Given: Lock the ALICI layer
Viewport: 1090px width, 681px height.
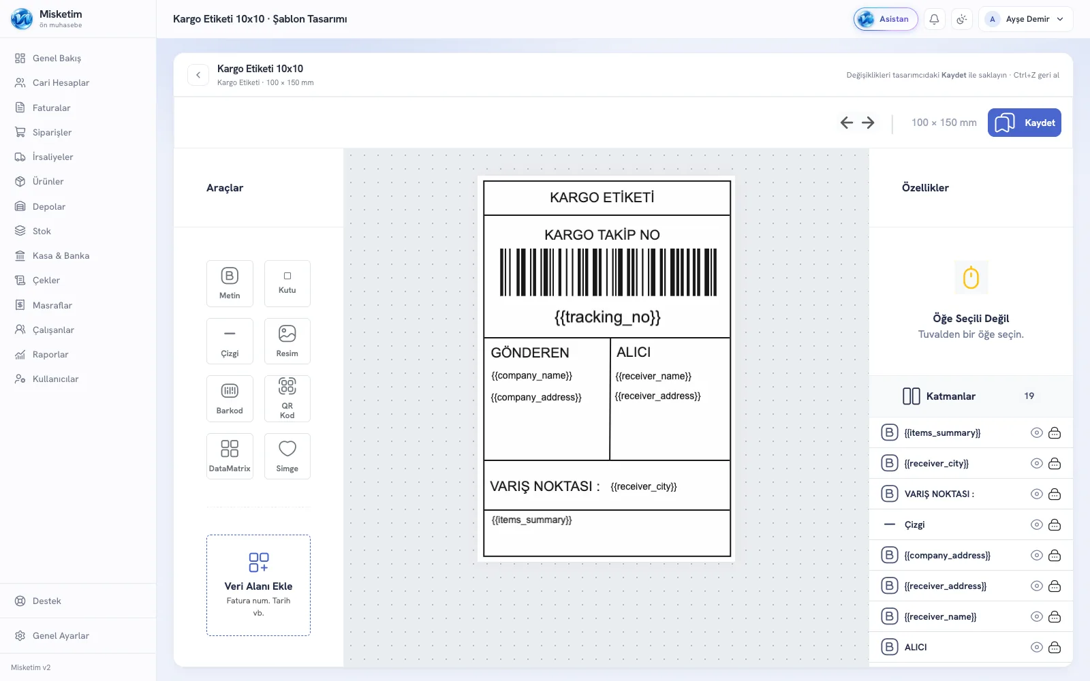Looking at the screenshot, I should (1055, 647).
